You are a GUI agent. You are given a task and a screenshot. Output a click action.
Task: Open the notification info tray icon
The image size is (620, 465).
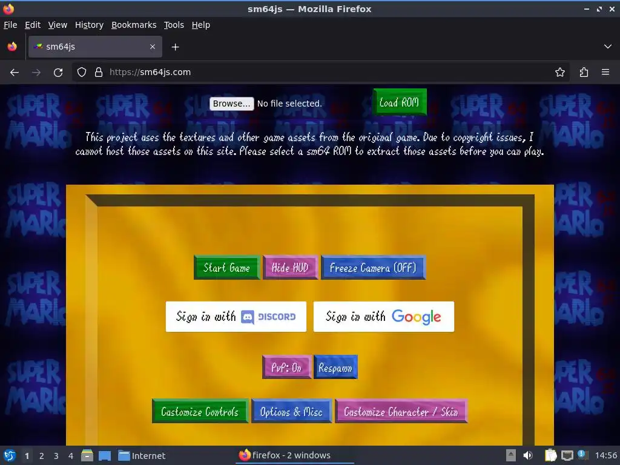582,455
